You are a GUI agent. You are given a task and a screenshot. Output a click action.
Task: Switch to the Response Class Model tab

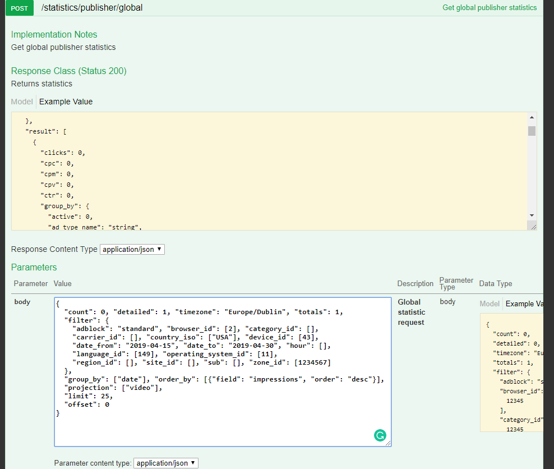(x=22, y=102)
